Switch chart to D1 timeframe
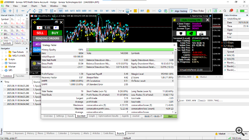This screenshot has width=249, height=140. coord(102,11)
